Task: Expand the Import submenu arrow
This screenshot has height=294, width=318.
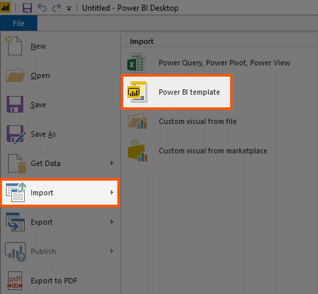Action: [x=112, y=193]
